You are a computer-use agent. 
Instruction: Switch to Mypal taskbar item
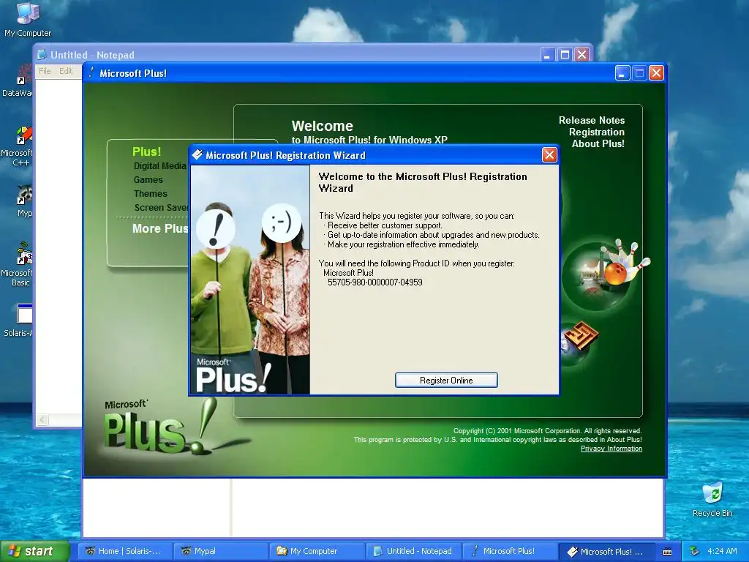pyautogui.click(x=221, y=551)
